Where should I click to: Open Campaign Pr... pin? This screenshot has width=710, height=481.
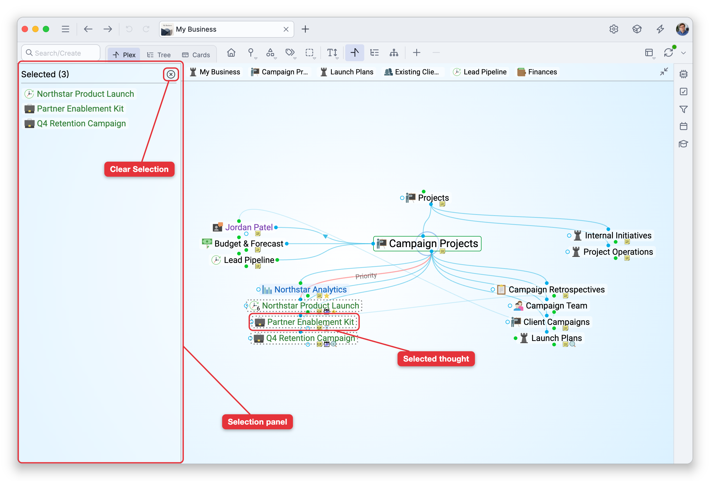279,72
